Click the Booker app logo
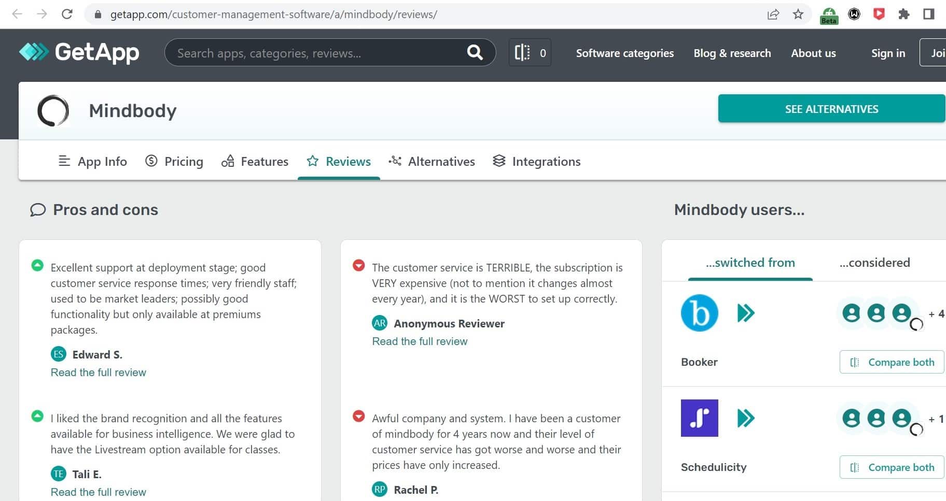The width and height of the screenshot is (946, 501). pos(699,313)
